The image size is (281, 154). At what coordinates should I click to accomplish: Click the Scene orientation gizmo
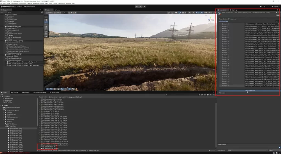(210, 20)
